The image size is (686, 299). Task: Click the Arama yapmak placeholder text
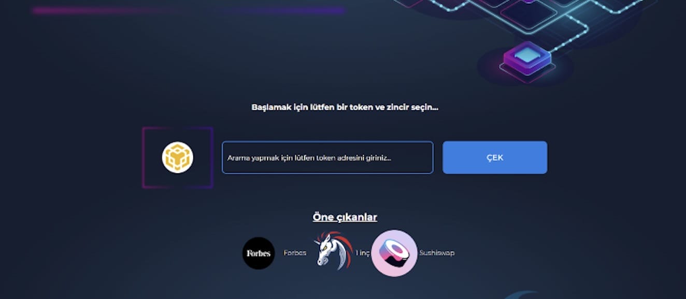coord(309,158)
